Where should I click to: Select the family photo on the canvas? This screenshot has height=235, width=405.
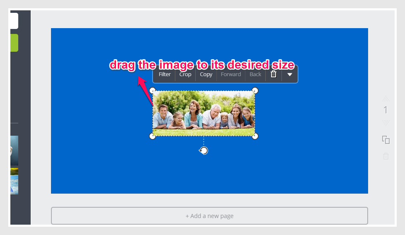click(x=204, y=113)
